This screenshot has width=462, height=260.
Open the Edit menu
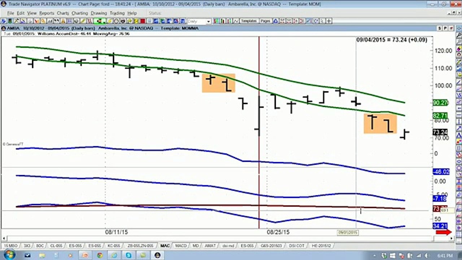click(21, 13)
